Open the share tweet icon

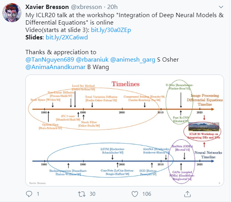point(187,194)
